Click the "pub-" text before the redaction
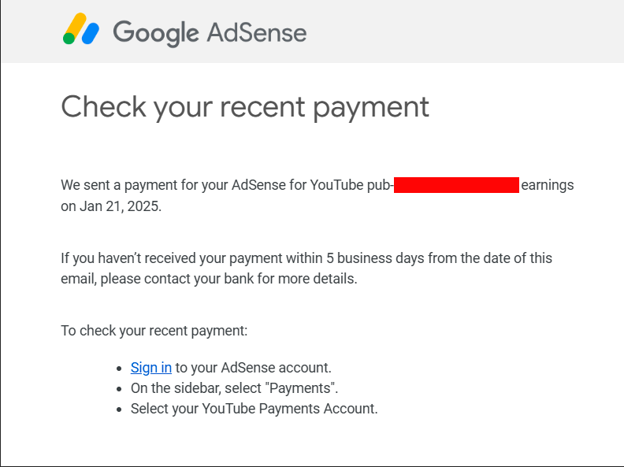 pyautogui.click(x=380, y=186)
